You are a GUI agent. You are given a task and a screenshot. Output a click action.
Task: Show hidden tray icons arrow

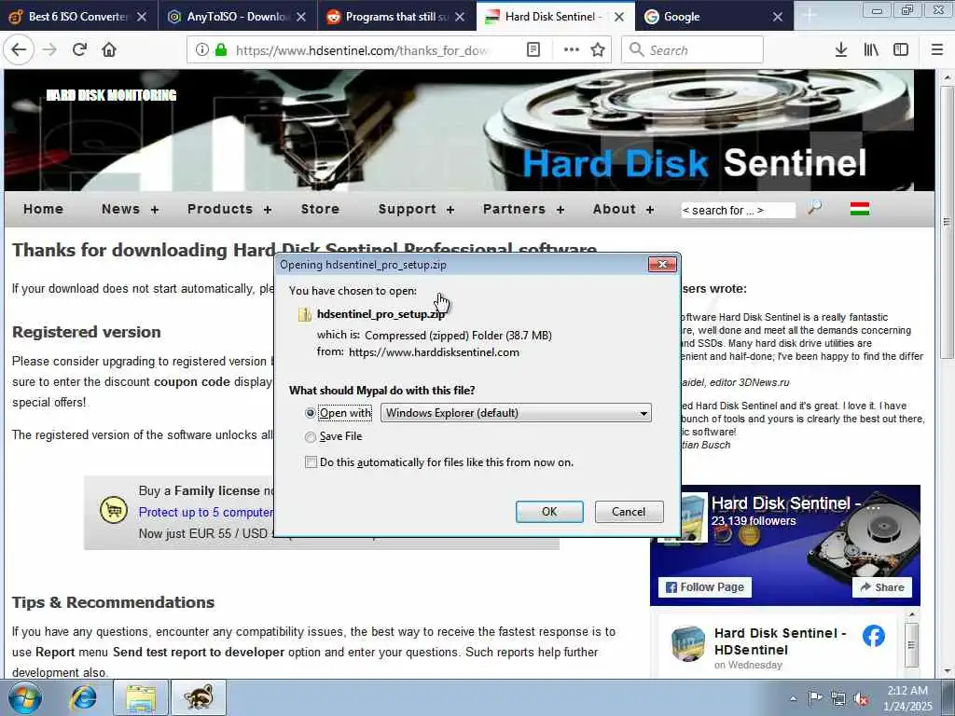point(793,699)
